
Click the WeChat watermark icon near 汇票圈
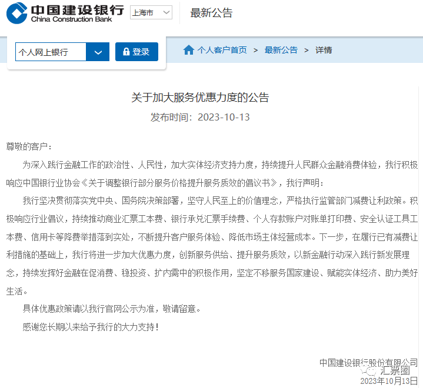[x=369, y=371]
